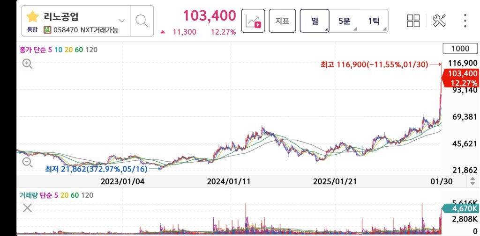The image size is (480, 236).
Task: Click the up/down stepper beside 01/30
Action: tap(472, 181)
